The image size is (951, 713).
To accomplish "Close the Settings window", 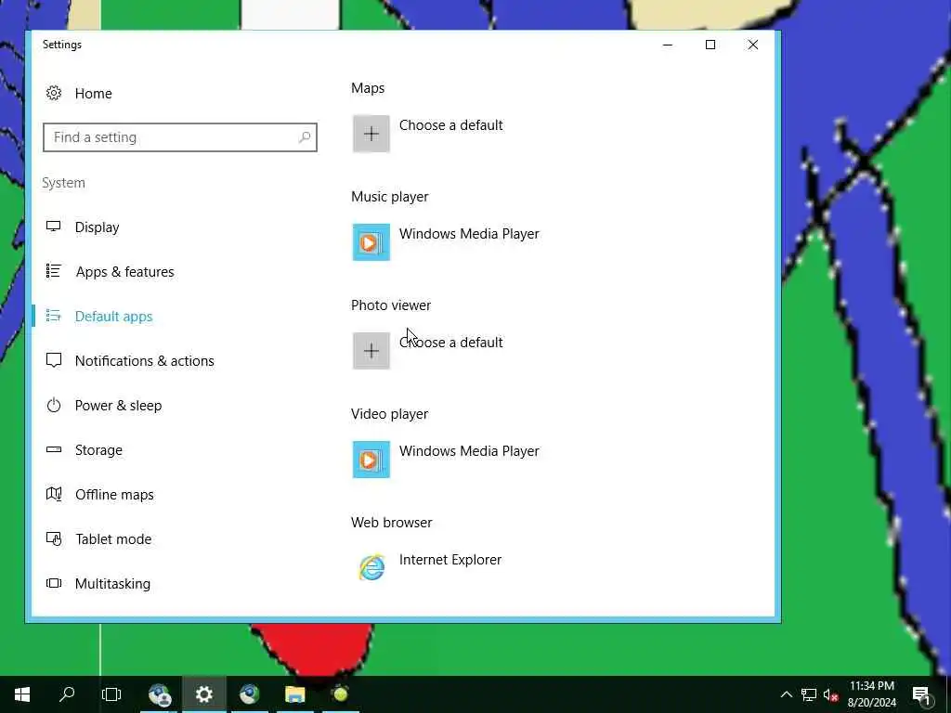I will click(752, 45).
